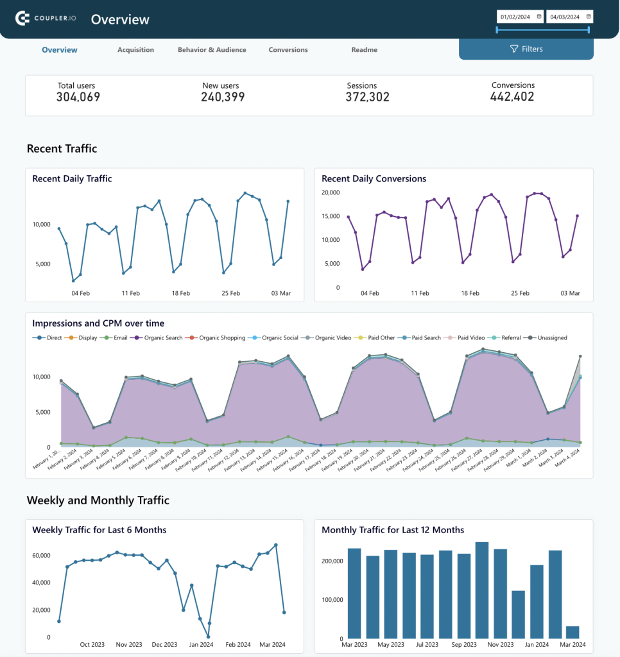Click the Coupler.io logo icon

[22, 19]
